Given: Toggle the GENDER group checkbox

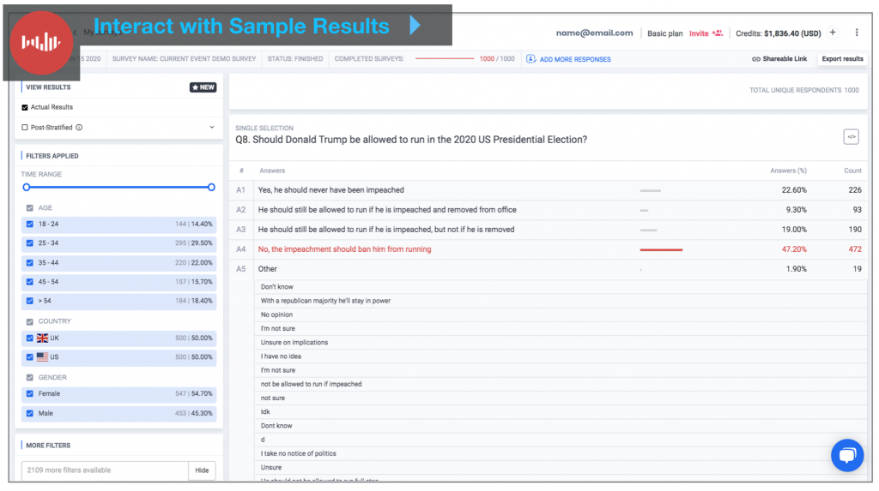Looking at the screenshot, I should tap(30, 377).
